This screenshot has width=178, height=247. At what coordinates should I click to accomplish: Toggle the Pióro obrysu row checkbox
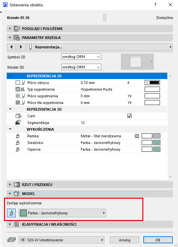[18, 83]
